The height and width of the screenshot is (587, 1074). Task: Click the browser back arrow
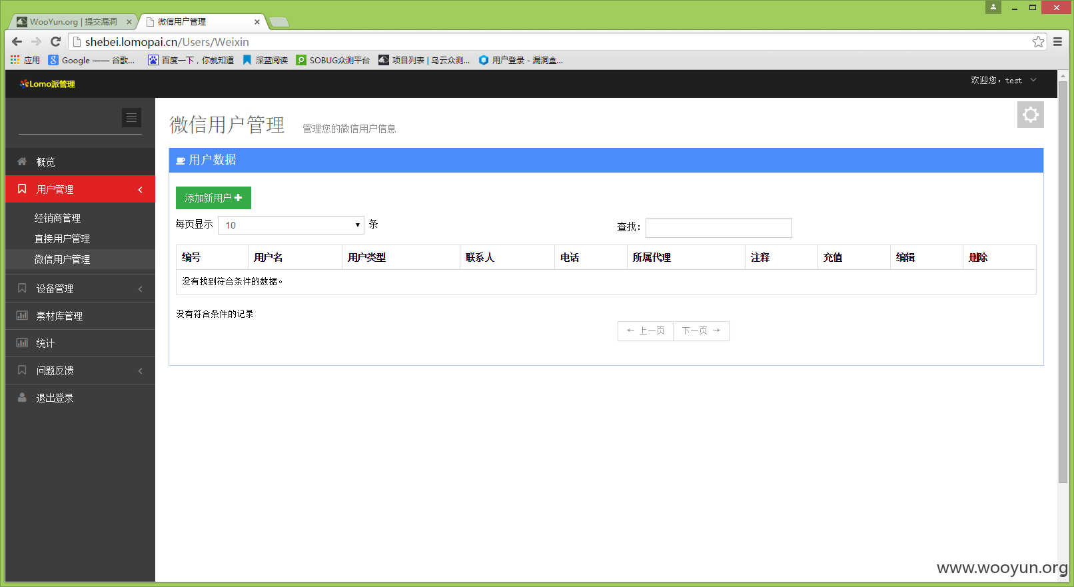17,41
